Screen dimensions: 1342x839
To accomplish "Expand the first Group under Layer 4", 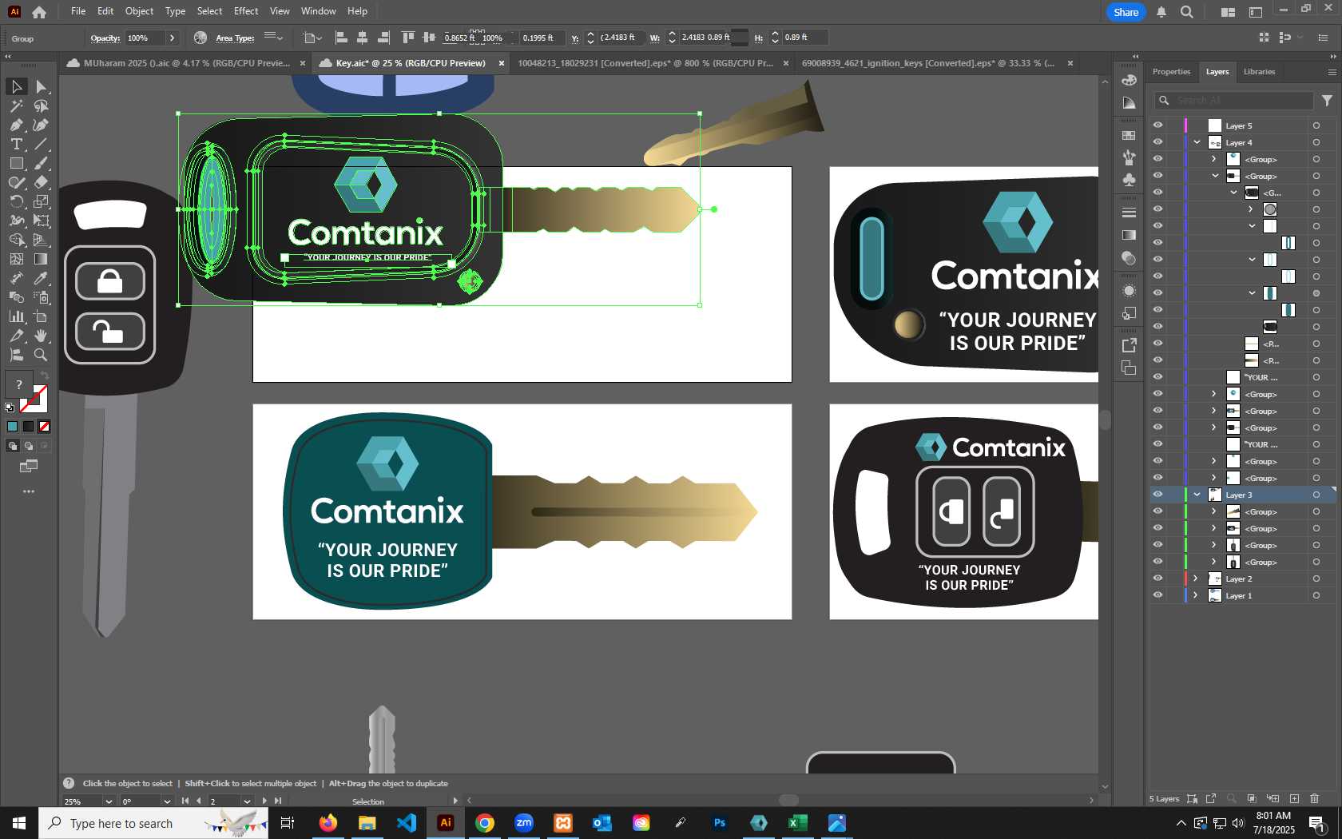I will pos(1214,159).
